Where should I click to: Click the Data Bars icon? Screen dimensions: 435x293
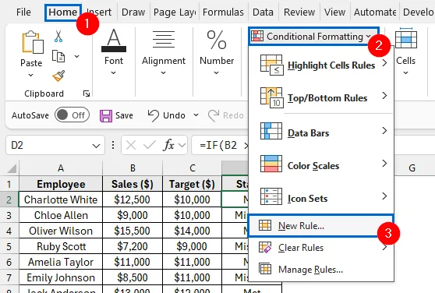tap(271, 131)
